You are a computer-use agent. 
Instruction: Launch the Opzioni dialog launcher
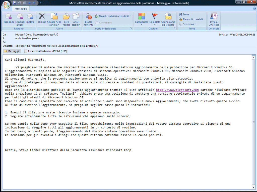click(175, 29)
